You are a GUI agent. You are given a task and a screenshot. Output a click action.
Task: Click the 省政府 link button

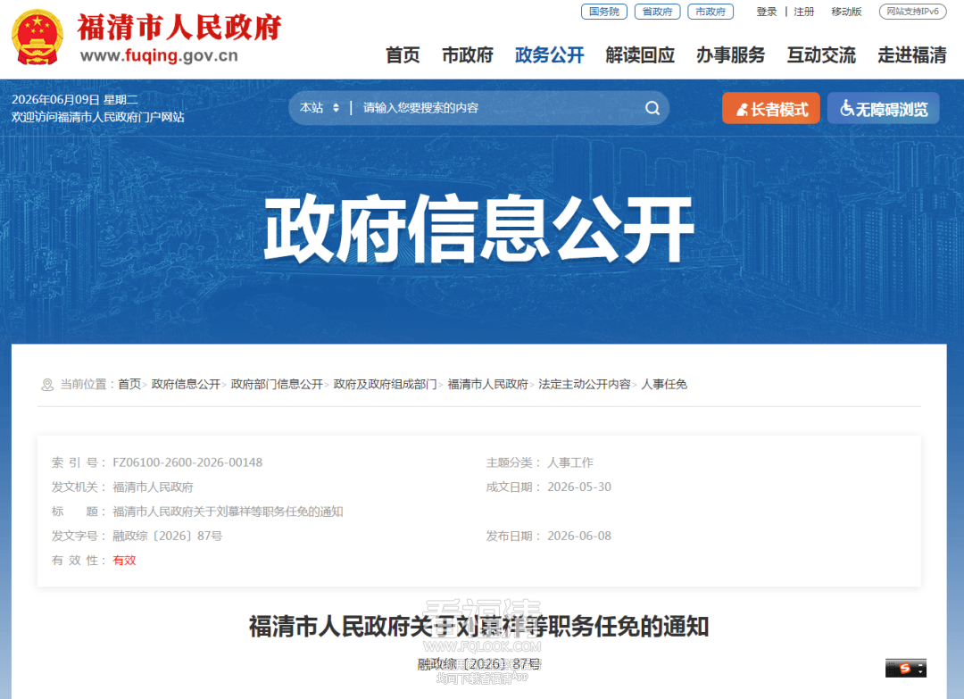tap(657, 12)
